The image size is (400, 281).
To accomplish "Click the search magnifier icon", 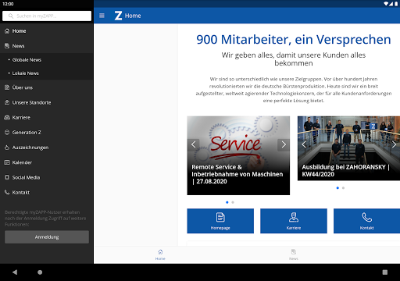I will (11, 16).
